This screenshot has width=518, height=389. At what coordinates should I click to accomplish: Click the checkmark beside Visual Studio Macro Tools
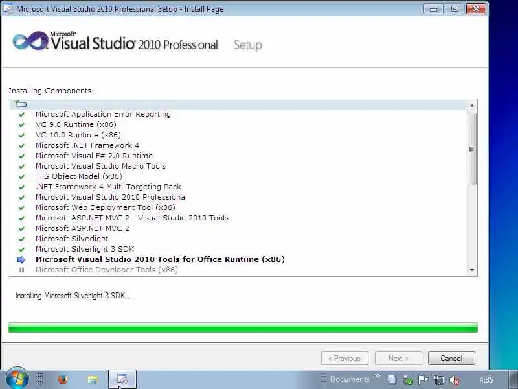[21, 167]
